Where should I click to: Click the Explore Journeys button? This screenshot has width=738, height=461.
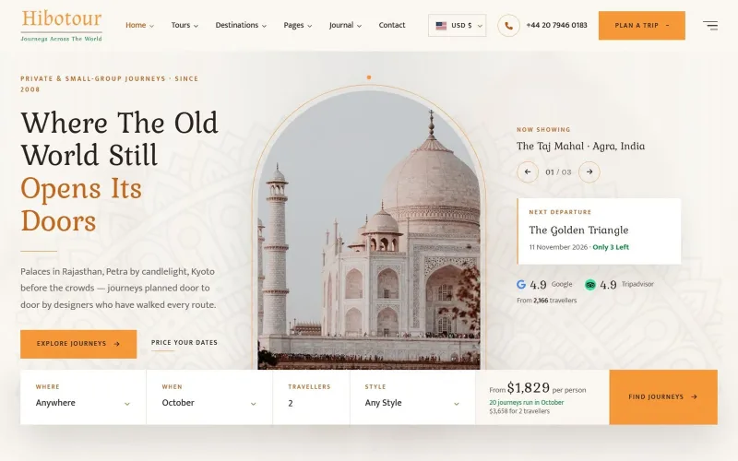78,344
